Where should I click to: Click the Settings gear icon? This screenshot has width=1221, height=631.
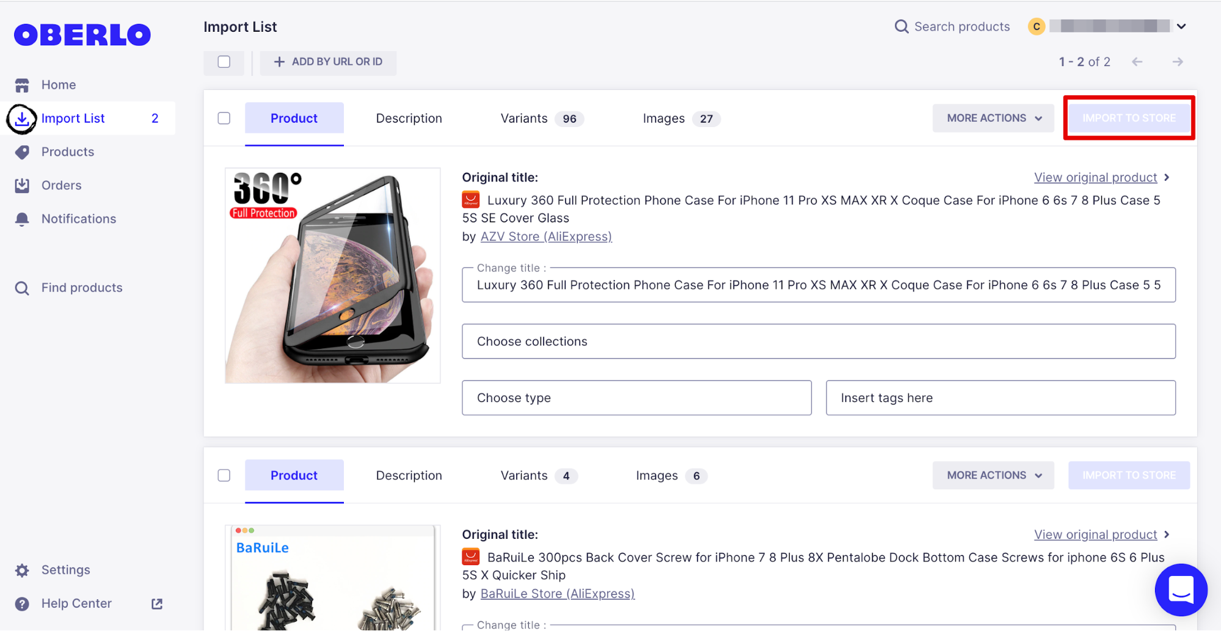tap(22, 571)
